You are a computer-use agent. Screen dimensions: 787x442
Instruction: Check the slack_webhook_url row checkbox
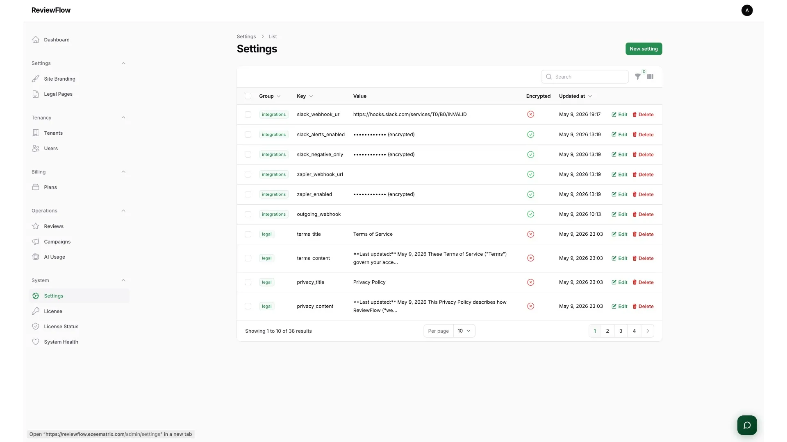[x=248, y=115]
